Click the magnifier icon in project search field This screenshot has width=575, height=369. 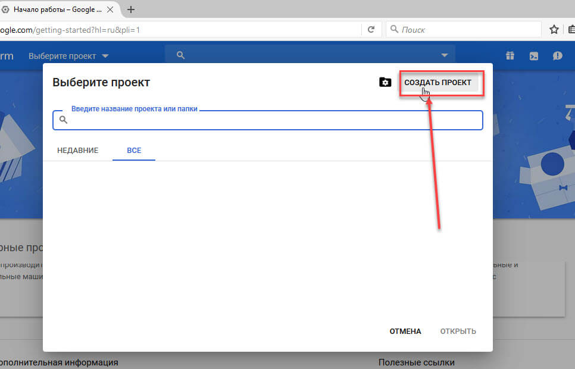click(64, 120)
